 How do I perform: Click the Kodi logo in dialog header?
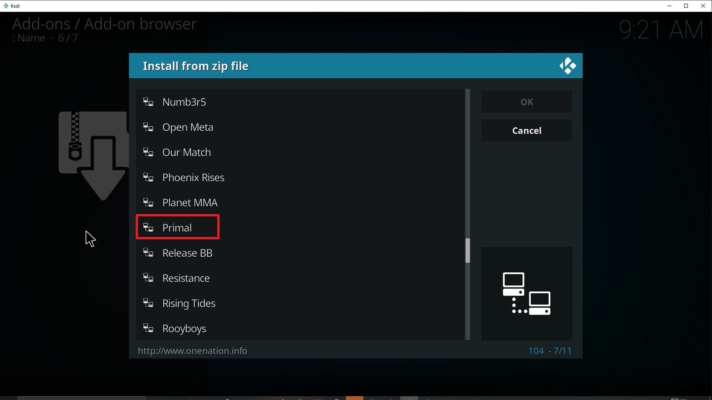(568, 66)
